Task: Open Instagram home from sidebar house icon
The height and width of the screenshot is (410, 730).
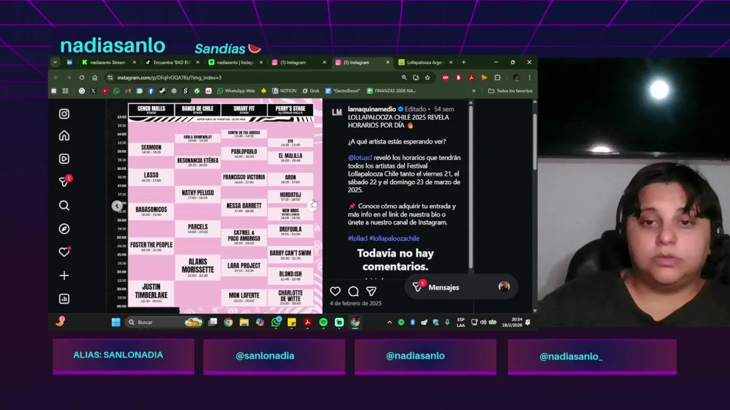Action: [x=64, y=136]
